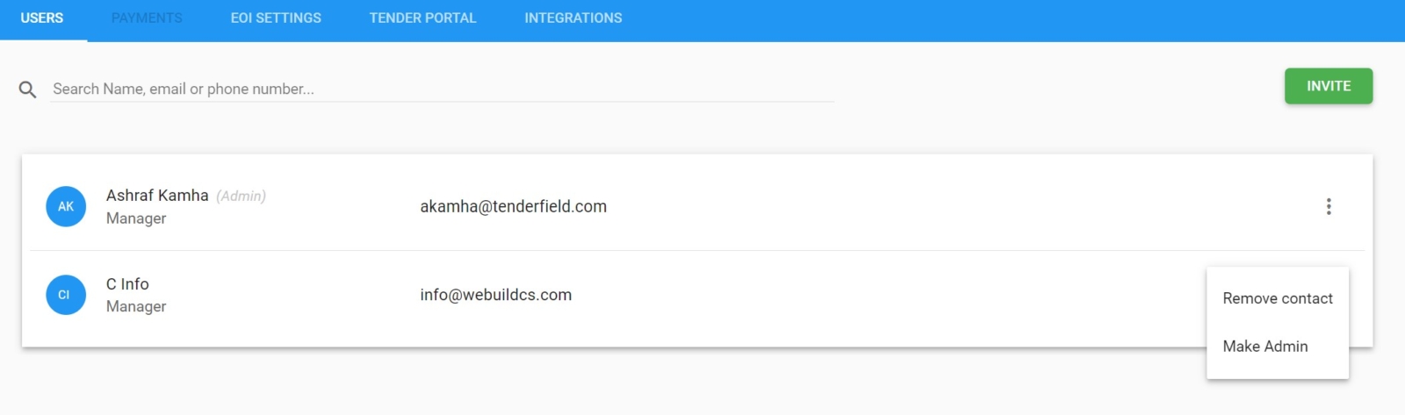Choose Remove contact from the menu

[1278, 298]
